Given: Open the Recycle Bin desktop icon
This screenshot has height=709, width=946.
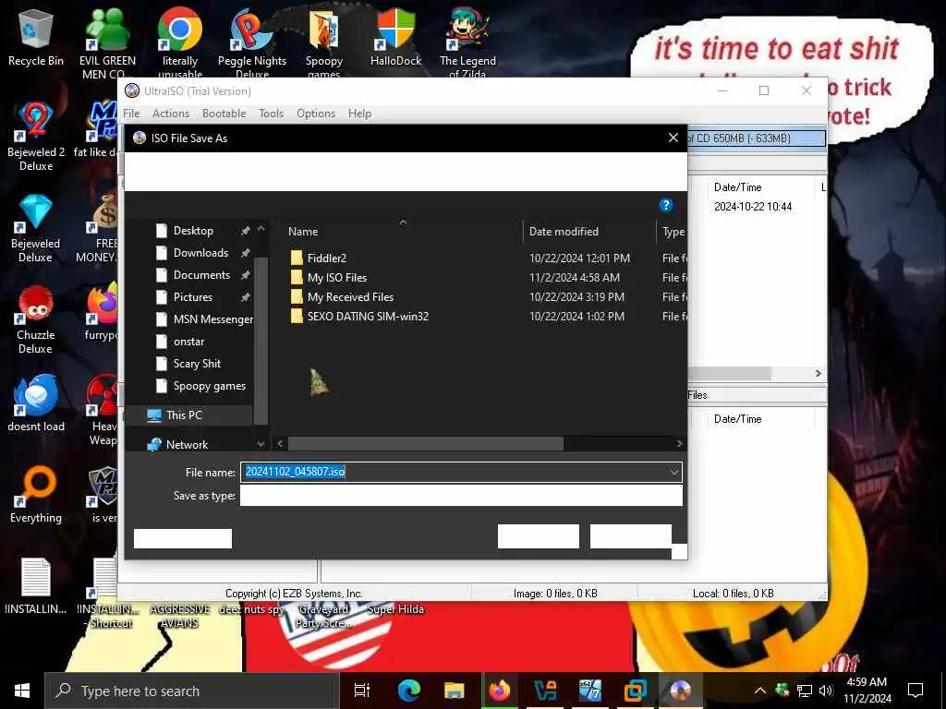Looking at the screenshot, I should 36,37.
